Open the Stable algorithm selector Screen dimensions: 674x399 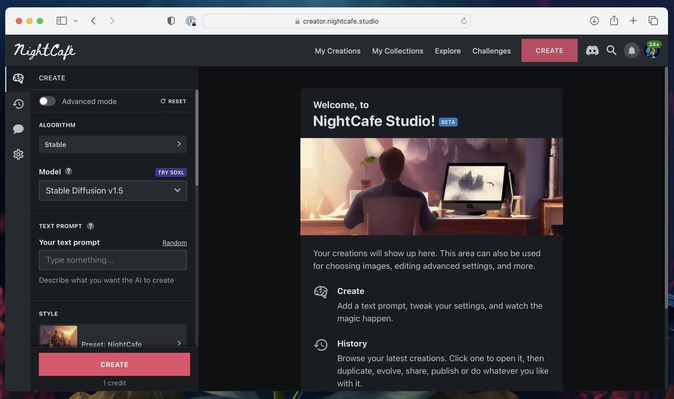coord(113,144)
